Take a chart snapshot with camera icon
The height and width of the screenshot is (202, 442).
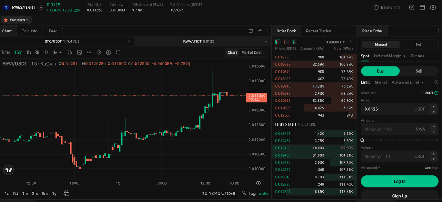coord(108,52)
